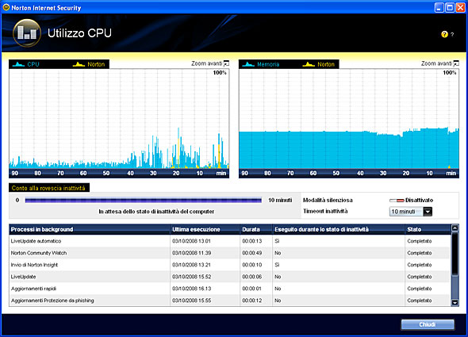Select the Norton Community Watch row

tap(229, 253)
